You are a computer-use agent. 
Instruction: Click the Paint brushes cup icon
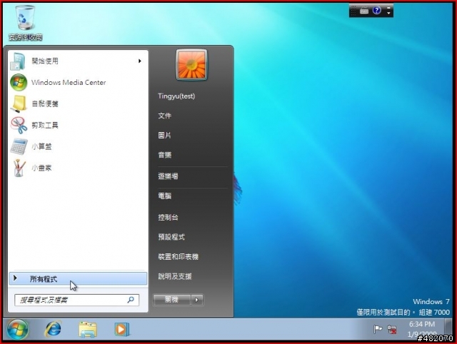(x=19, y=168)
